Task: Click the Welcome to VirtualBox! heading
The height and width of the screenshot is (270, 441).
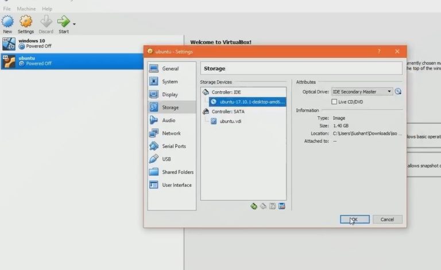Action: 220,42
